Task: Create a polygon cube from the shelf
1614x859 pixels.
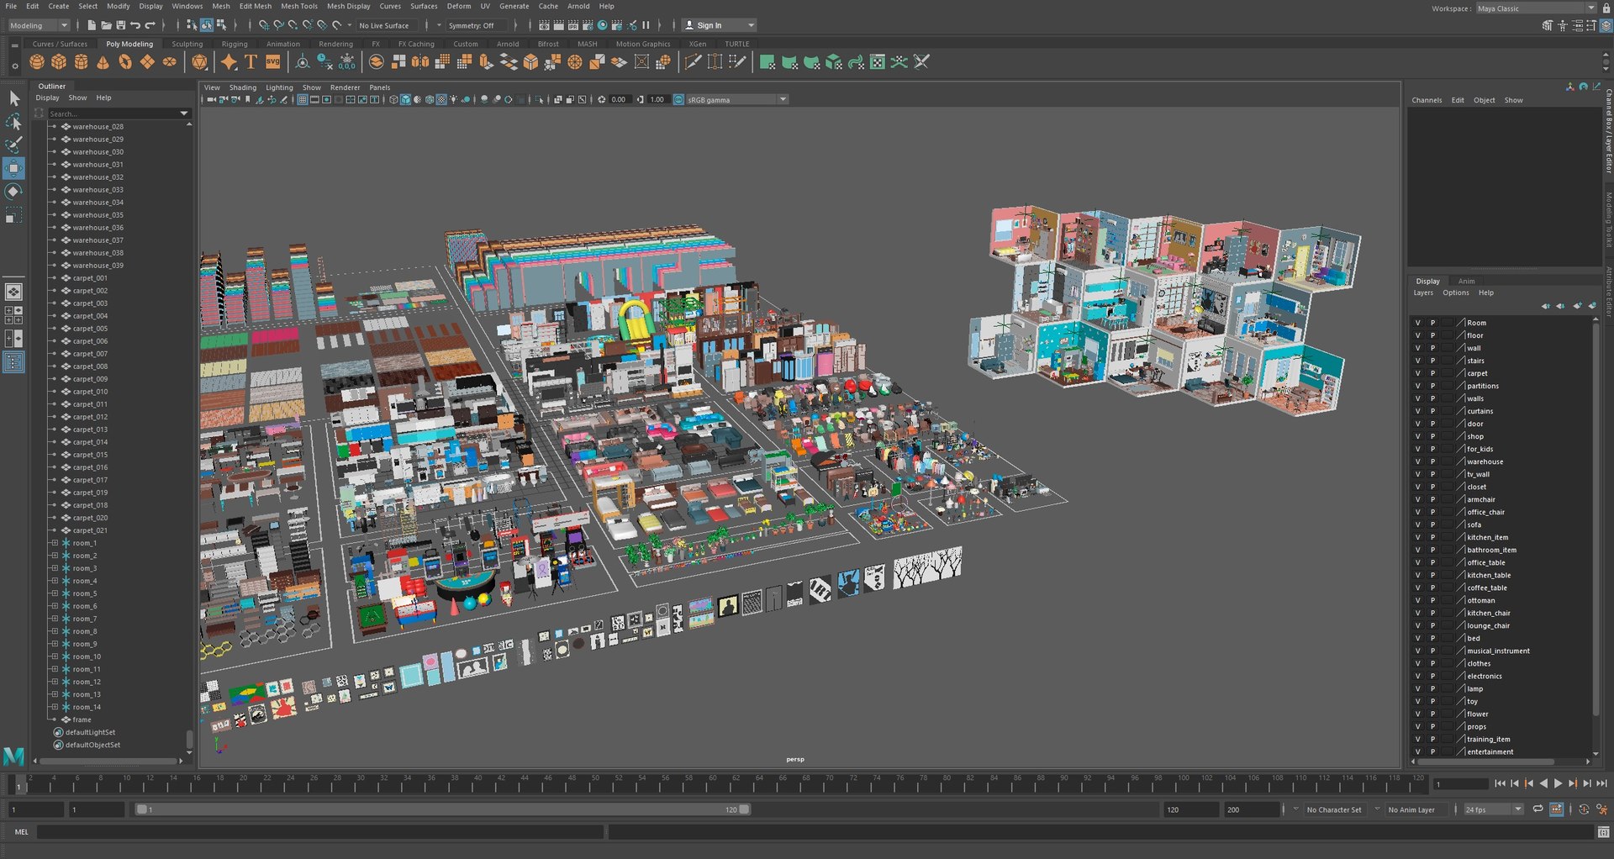Action: pos(59,62)
